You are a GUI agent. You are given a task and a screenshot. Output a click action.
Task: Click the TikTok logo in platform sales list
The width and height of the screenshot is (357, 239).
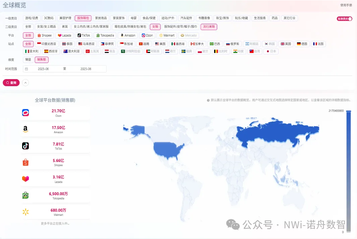[x=25, y=146]
